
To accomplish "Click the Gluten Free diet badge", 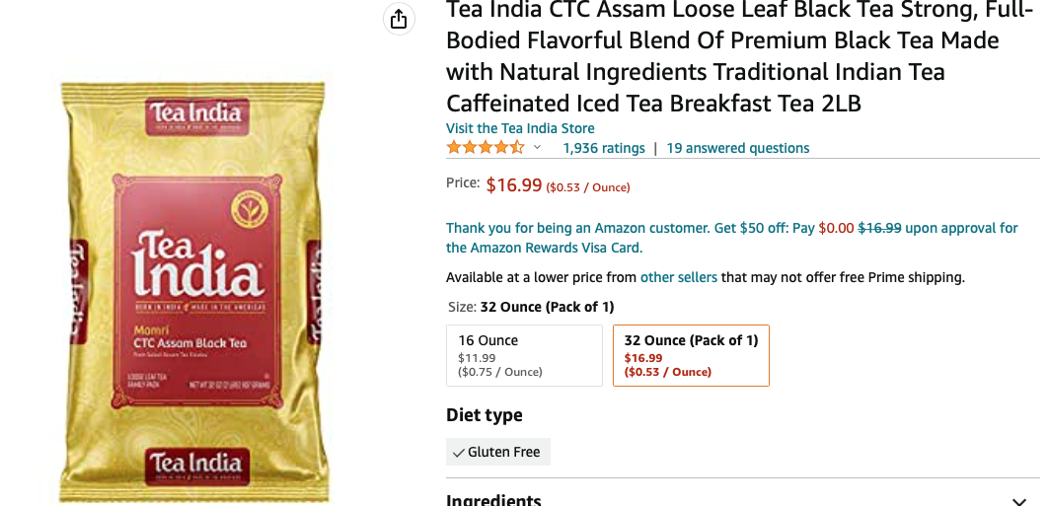I will pos(498,452).
